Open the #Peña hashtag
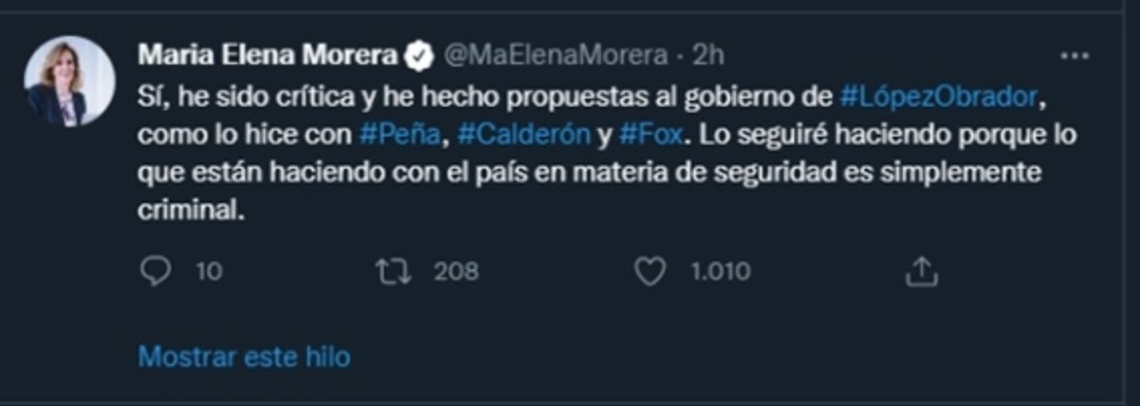The width and height of the screenshot is (1140, 406). click(x=400, y=135)
